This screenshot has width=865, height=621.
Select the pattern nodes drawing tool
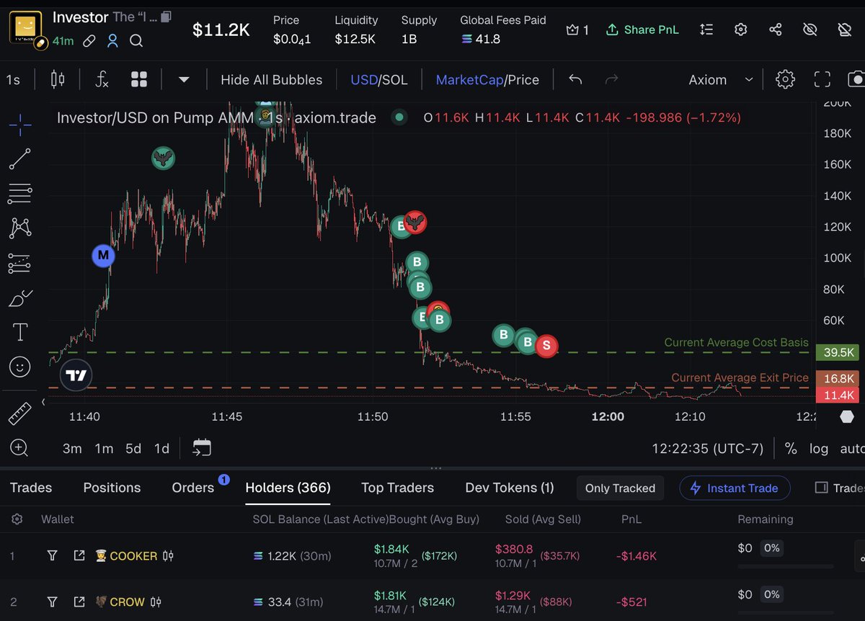click(x=20, y=228)
